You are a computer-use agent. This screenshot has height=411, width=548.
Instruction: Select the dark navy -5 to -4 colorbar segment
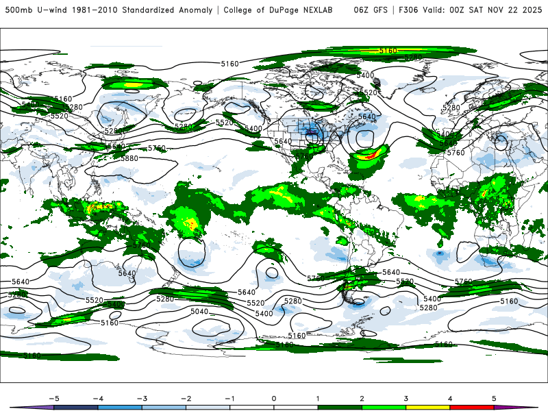75,408
